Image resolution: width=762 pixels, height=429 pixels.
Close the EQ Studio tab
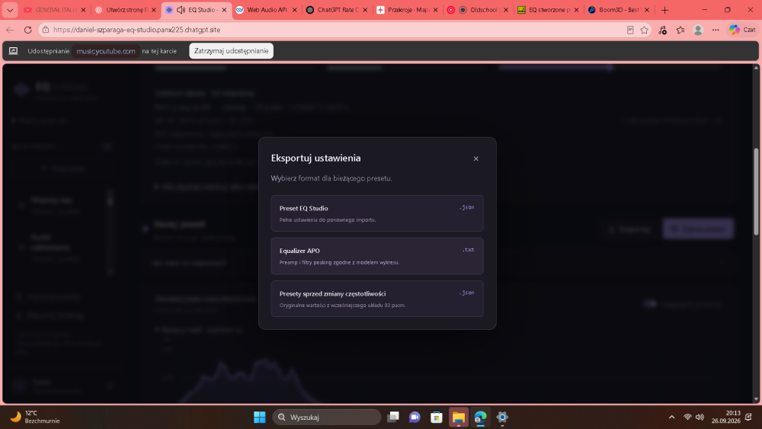(224, 10)
